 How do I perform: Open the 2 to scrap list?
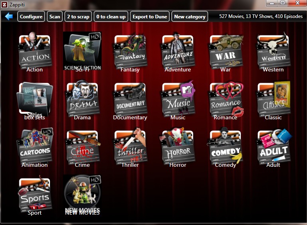coord(78,16)
